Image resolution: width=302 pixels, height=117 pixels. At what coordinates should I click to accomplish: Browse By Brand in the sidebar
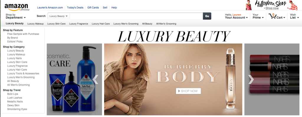(x=12, y=38)
